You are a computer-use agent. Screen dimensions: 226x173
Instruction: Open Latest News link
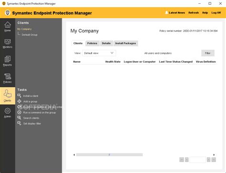tap(177, 12)
